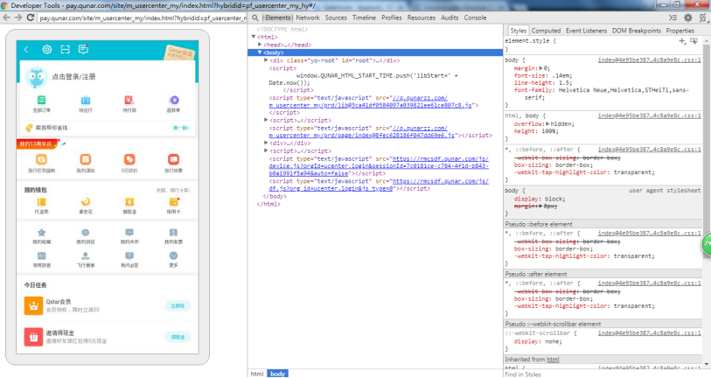This screenshot has height=378, width=711.
Task: Open Inherited from html link
Action: (x=553, y=360)
